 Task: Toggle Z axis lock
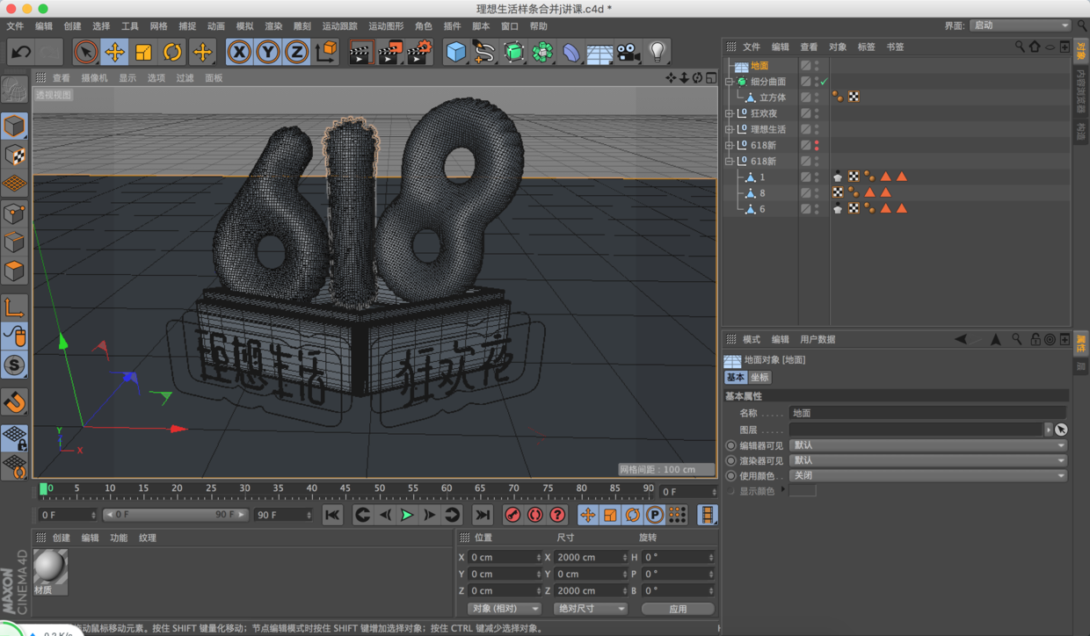point(296,52)
